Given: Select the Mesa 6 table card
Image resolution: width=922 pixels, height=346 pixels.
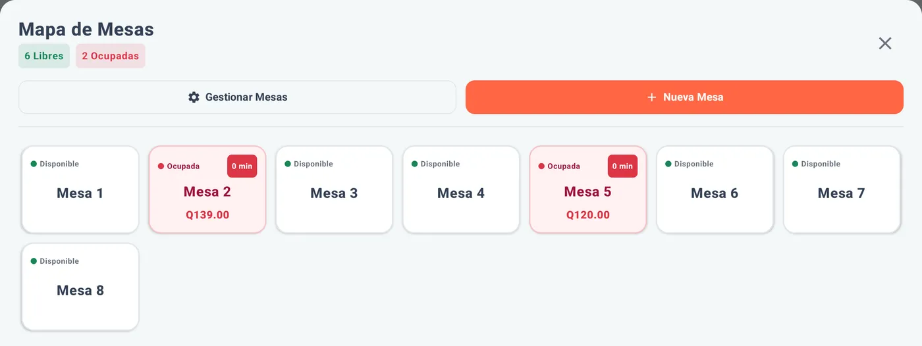Looking at the screenshot, I should click(715, 189).
